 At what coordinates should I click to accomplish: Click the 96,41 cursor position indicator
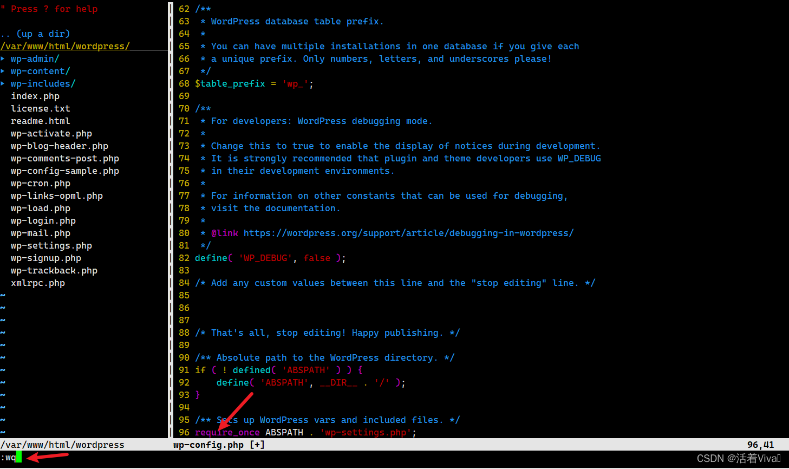(x=761, y=445)
